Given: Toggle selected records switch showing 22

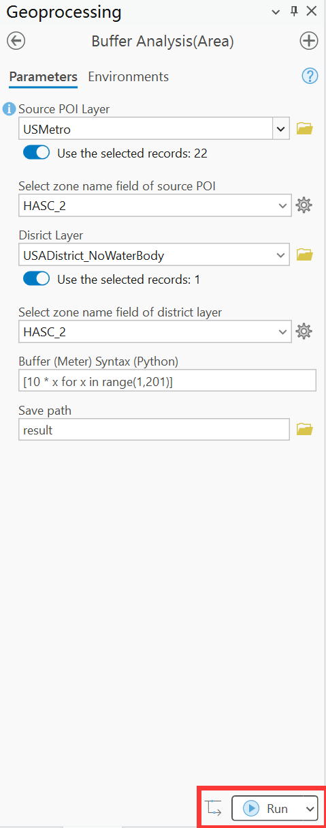Looking at the screenshot, I should coord(36,153).
